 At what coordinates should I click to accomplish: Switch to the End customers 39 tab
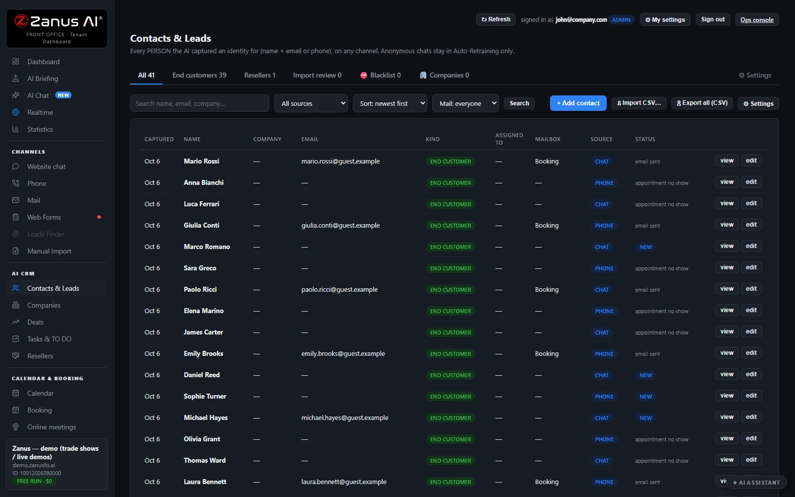[x=199, y=75]
